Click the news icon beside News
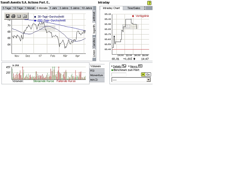Image resolution: width=233 pixels, height=171 pixels. click(140, 66)
